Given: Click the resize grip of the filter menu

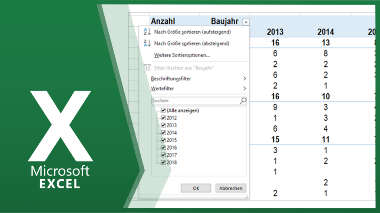Looking at the screenshot, I should pyautogui.click(x=246, y=197).
